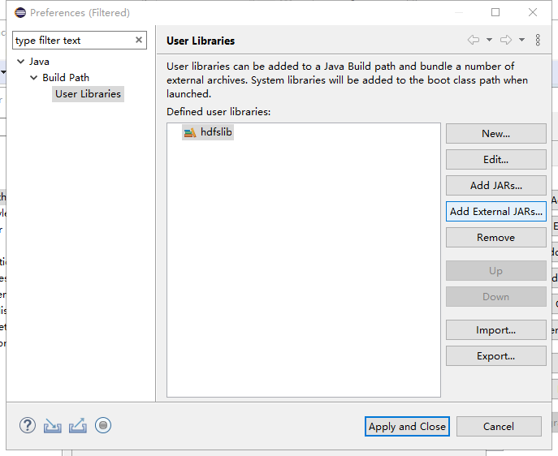Close the Preferences dialog
Image resolution: width=558 pixels, height=456 pixels.
tap(533, 12)
